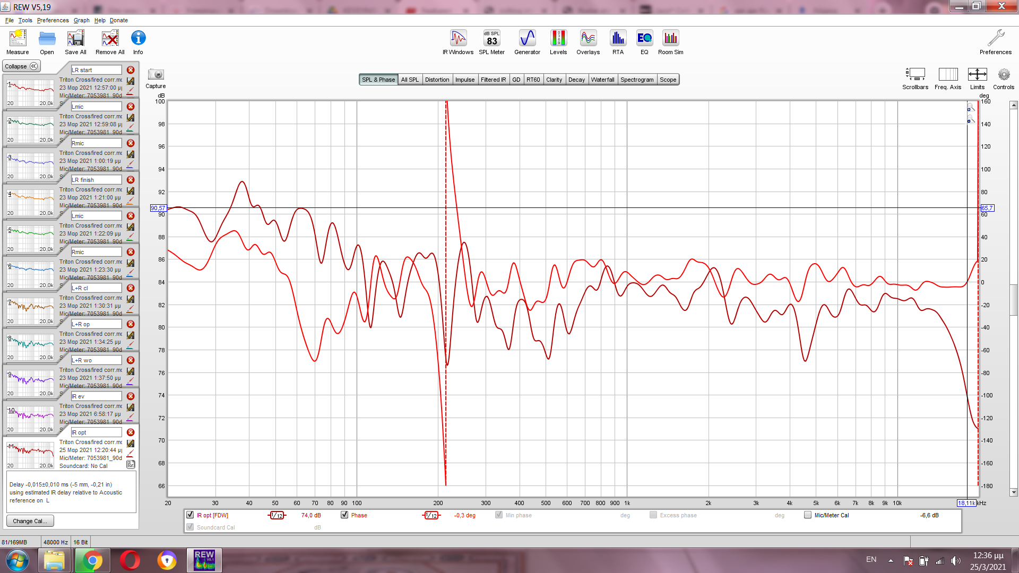Viewport: 1019px width, 573px height.
Task: Remove the LR start measurement
Action: pyautogui.click(x=131, y=70)
